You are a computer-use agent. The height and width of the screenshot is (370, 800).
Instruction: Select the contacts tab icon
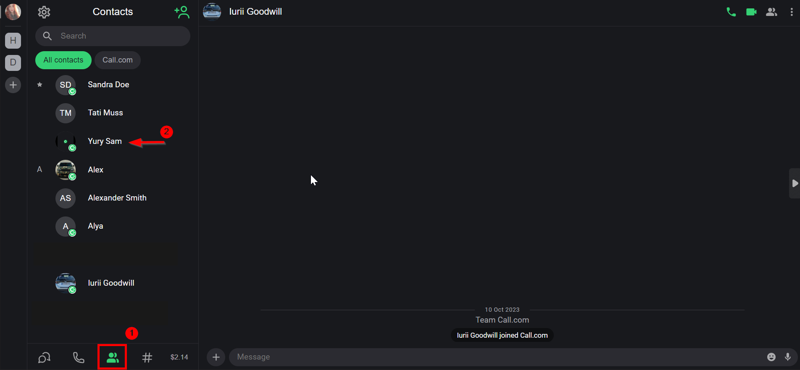pos(113,357)
